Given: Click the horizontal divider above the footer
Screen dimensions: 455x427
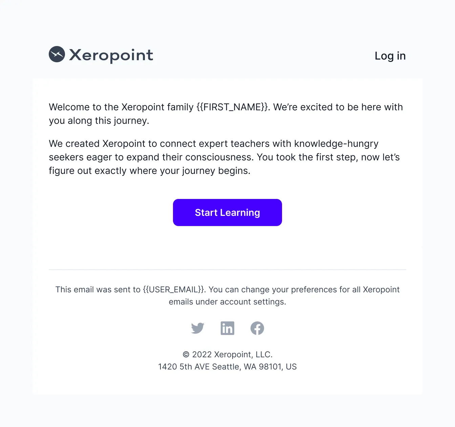Looking at the screenshot, I should tap(227, 270).
